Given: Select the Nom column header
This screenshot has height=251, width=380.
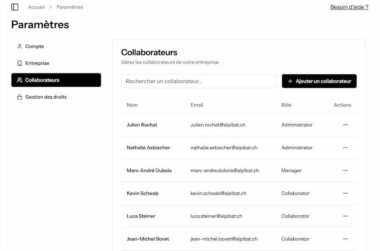Looking at the screenshot, I should click(x=132, y=105).
